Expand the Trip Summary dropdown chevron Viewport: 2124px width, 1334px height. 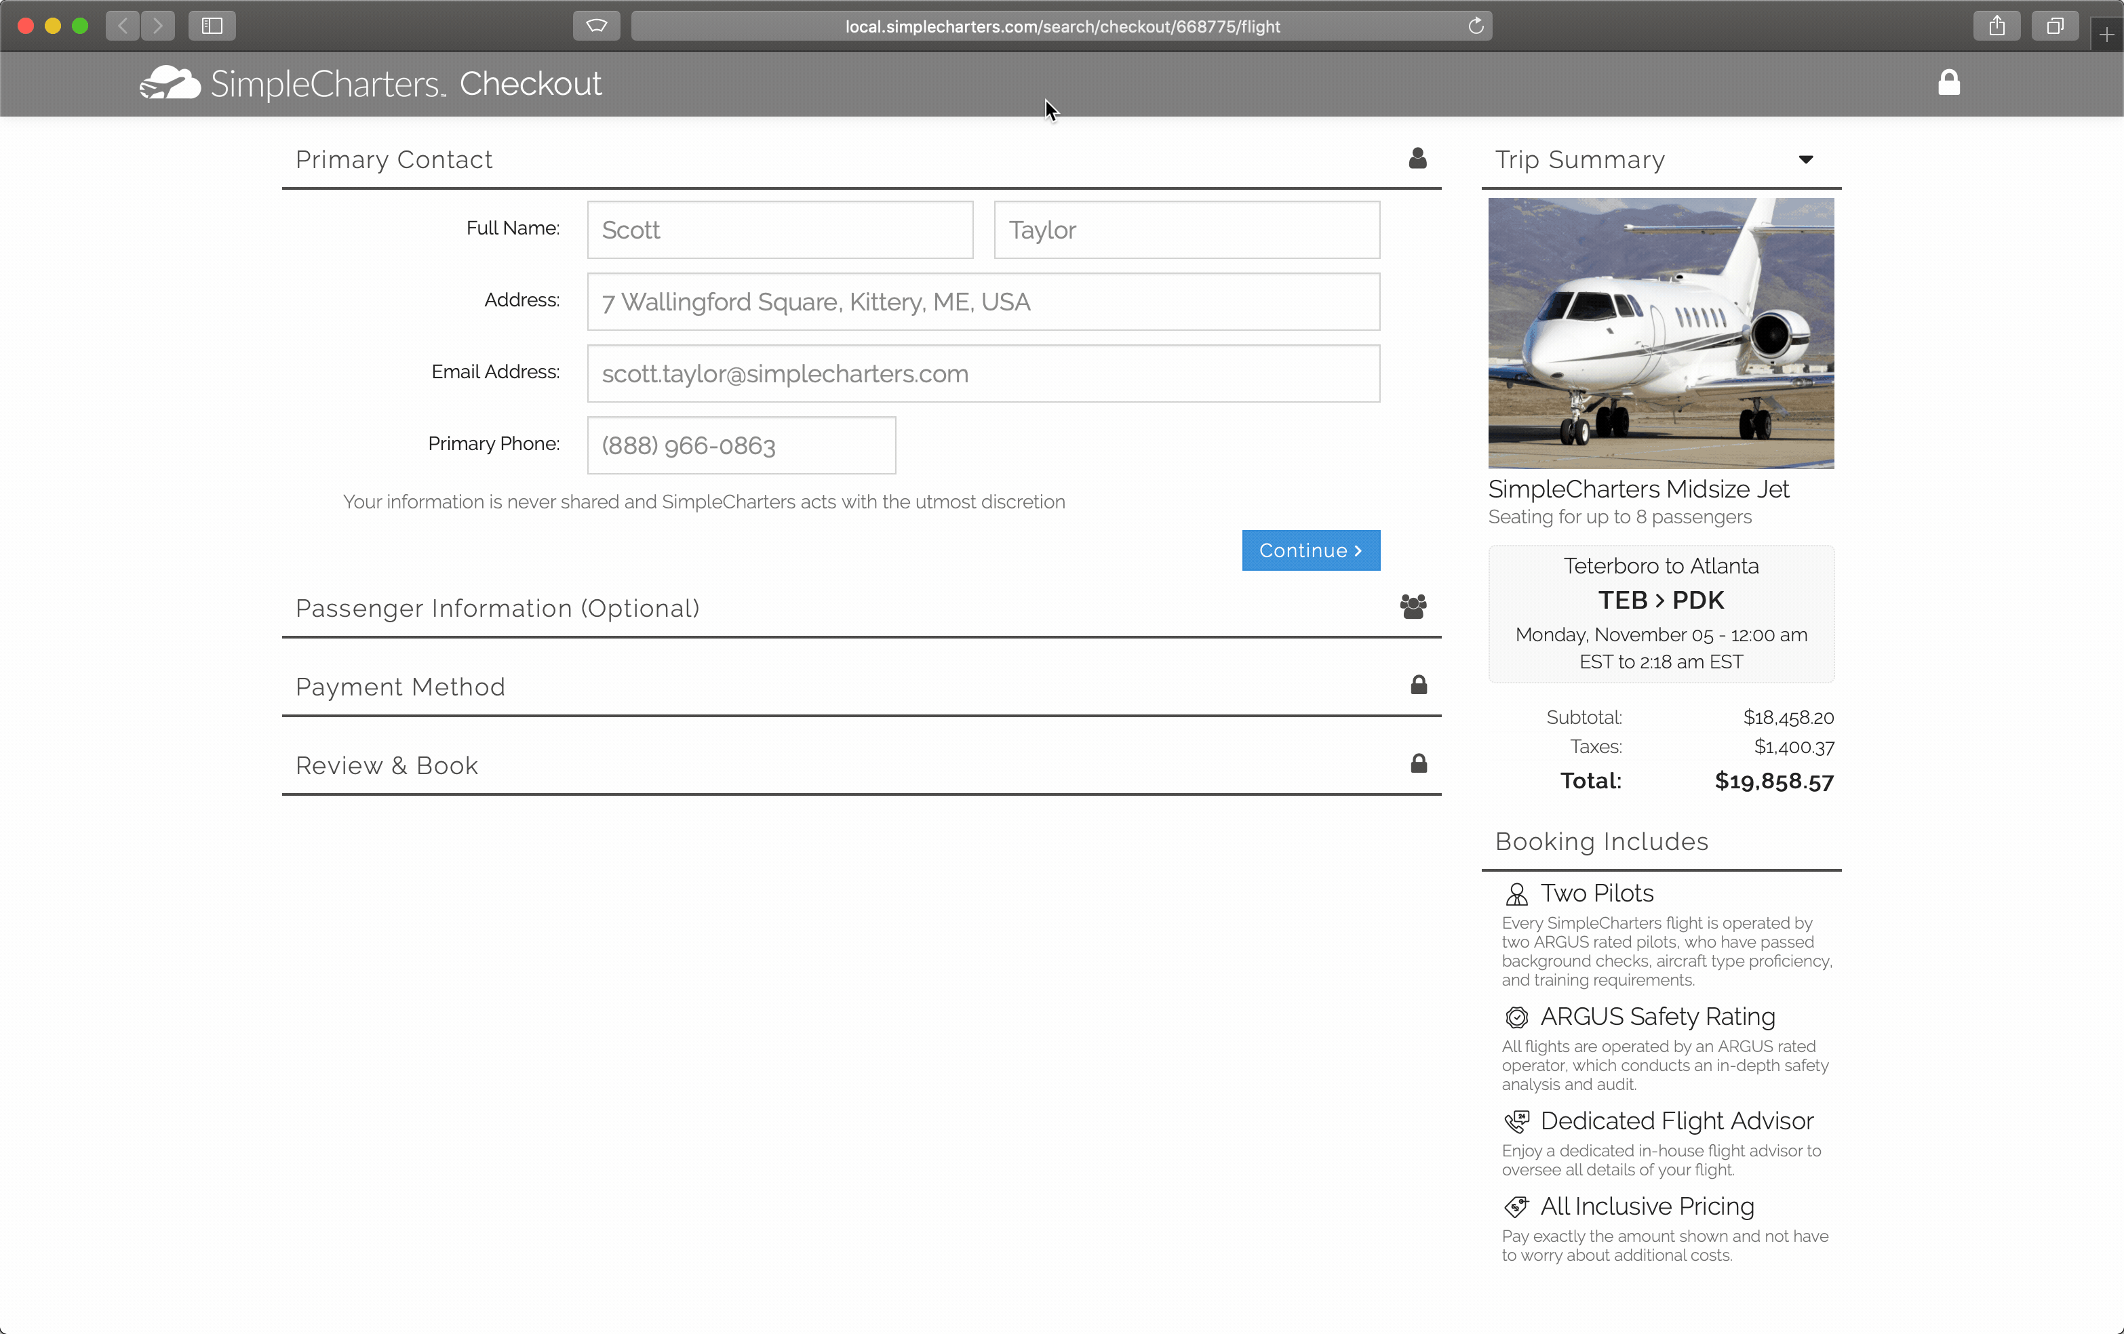(1806, 159)
